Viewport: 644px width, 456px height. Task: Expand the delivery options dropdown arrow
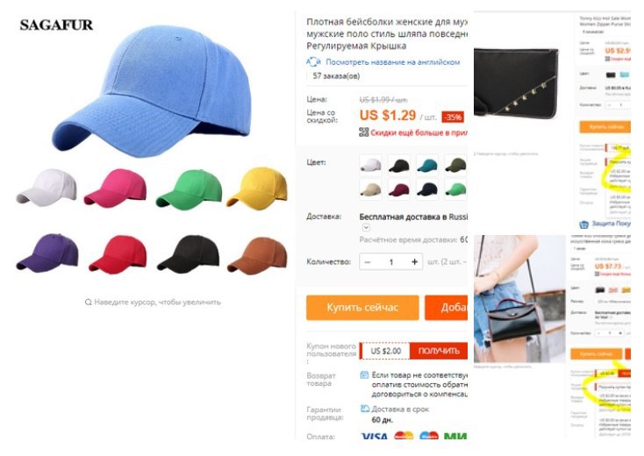[366, 227]
